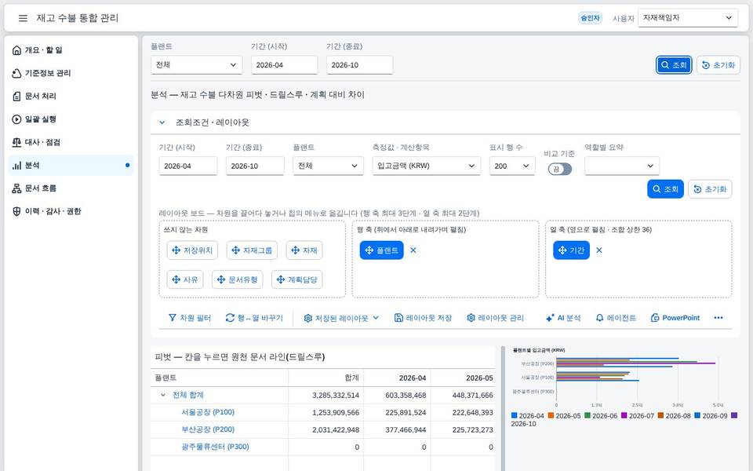Click the panel 조회 button

666,189
